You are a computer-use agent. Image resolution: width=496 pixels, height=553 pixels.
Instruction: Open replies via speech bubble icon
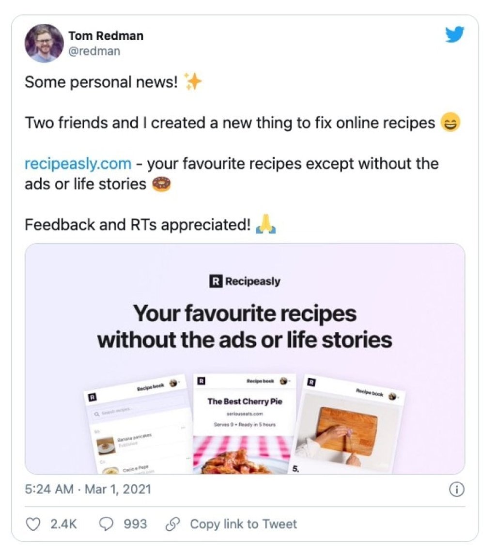108,523
